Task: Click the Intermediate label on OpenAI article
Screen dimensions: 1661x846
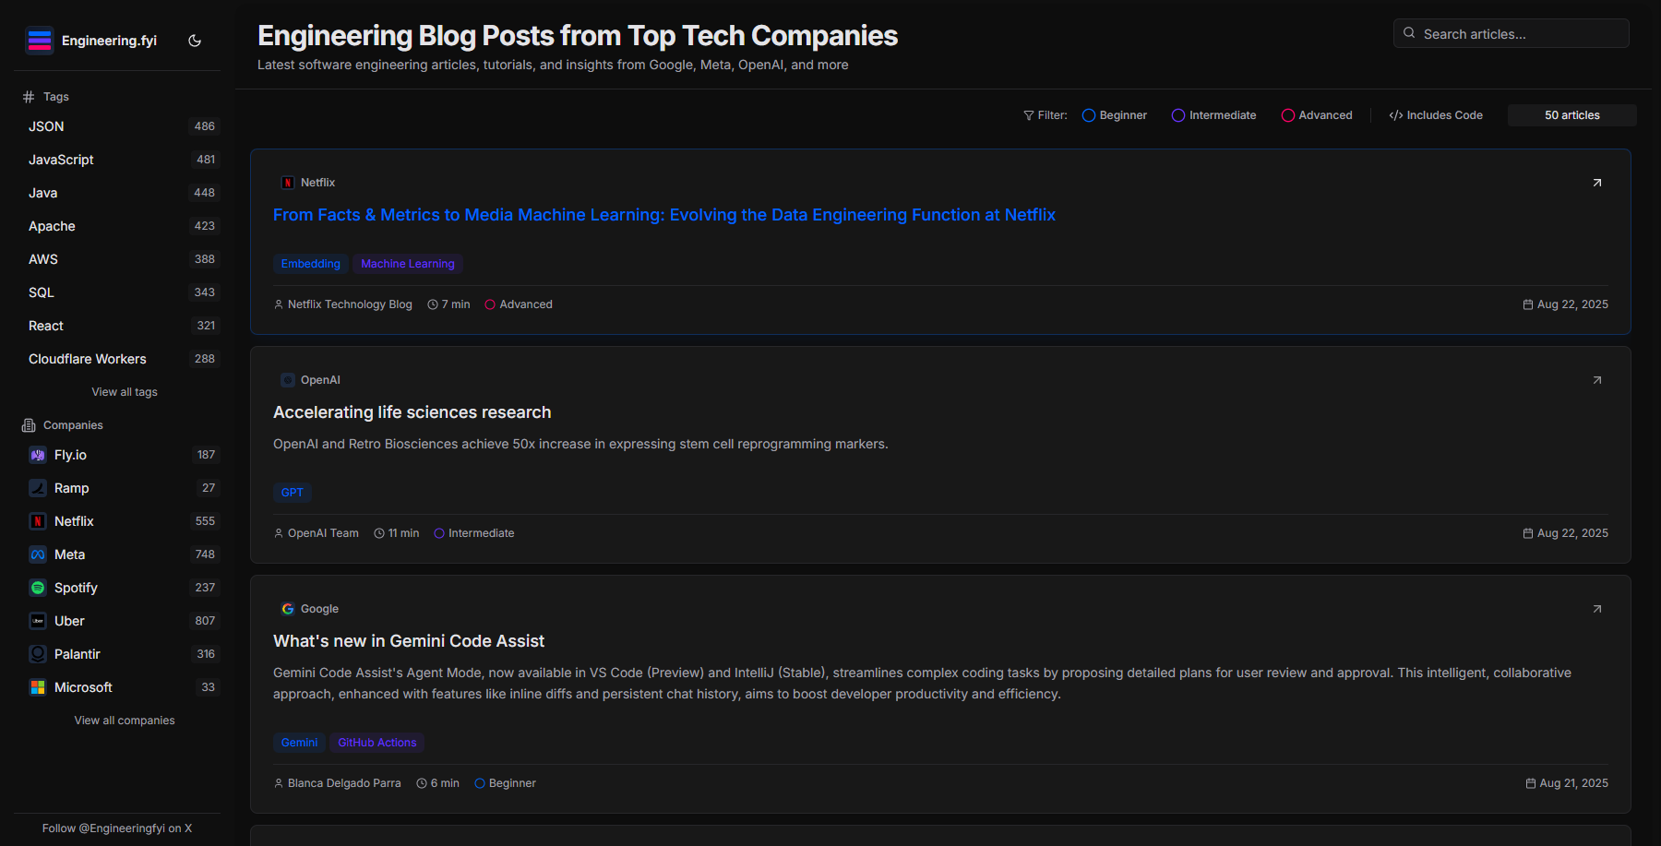Action: (x=482, y=533)
